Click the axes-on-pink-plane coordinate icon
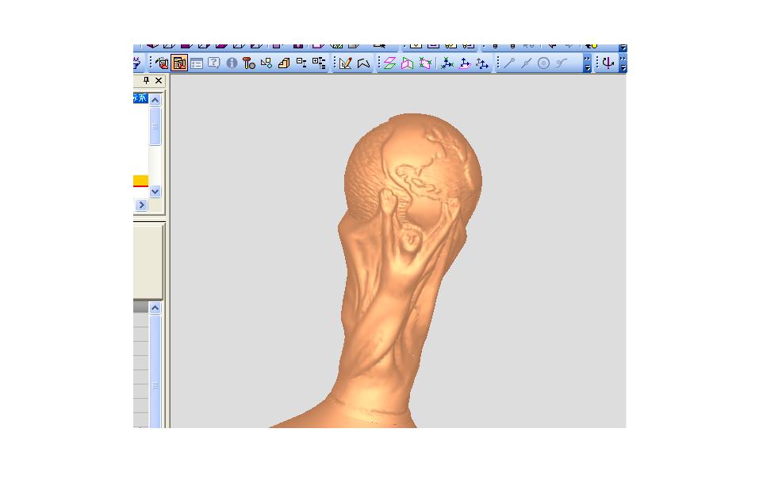 (x=465, y=63)
